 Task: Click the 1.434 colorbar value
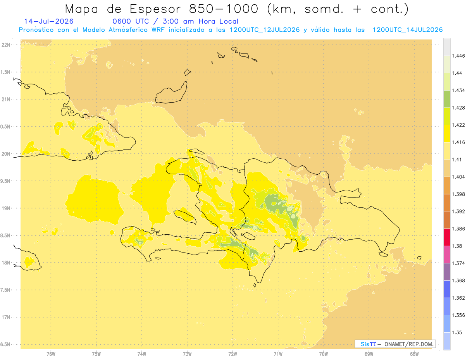tap(458, 90)
